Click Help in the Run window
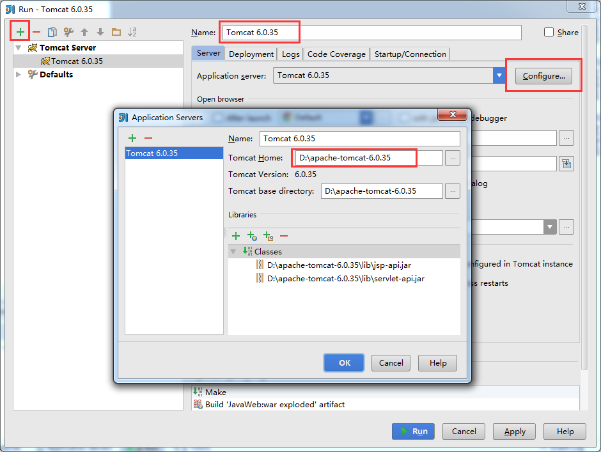 [x=565, y=432]
